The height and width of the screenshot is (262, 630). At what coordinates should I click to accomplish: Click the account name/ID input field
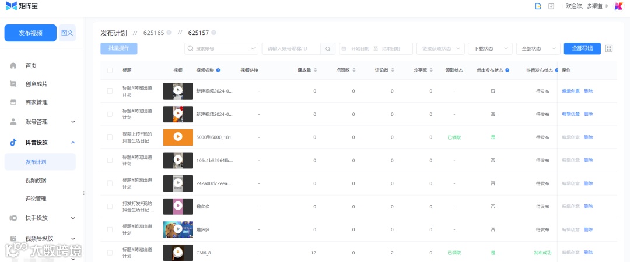pos(291,48)
